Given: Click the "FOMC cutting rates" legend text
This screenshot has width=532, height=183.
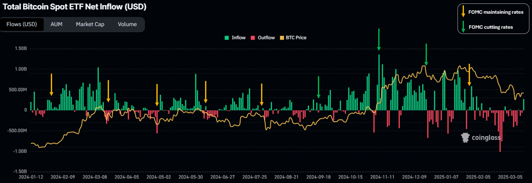Looking at the screenshot, I should (490, 27).
